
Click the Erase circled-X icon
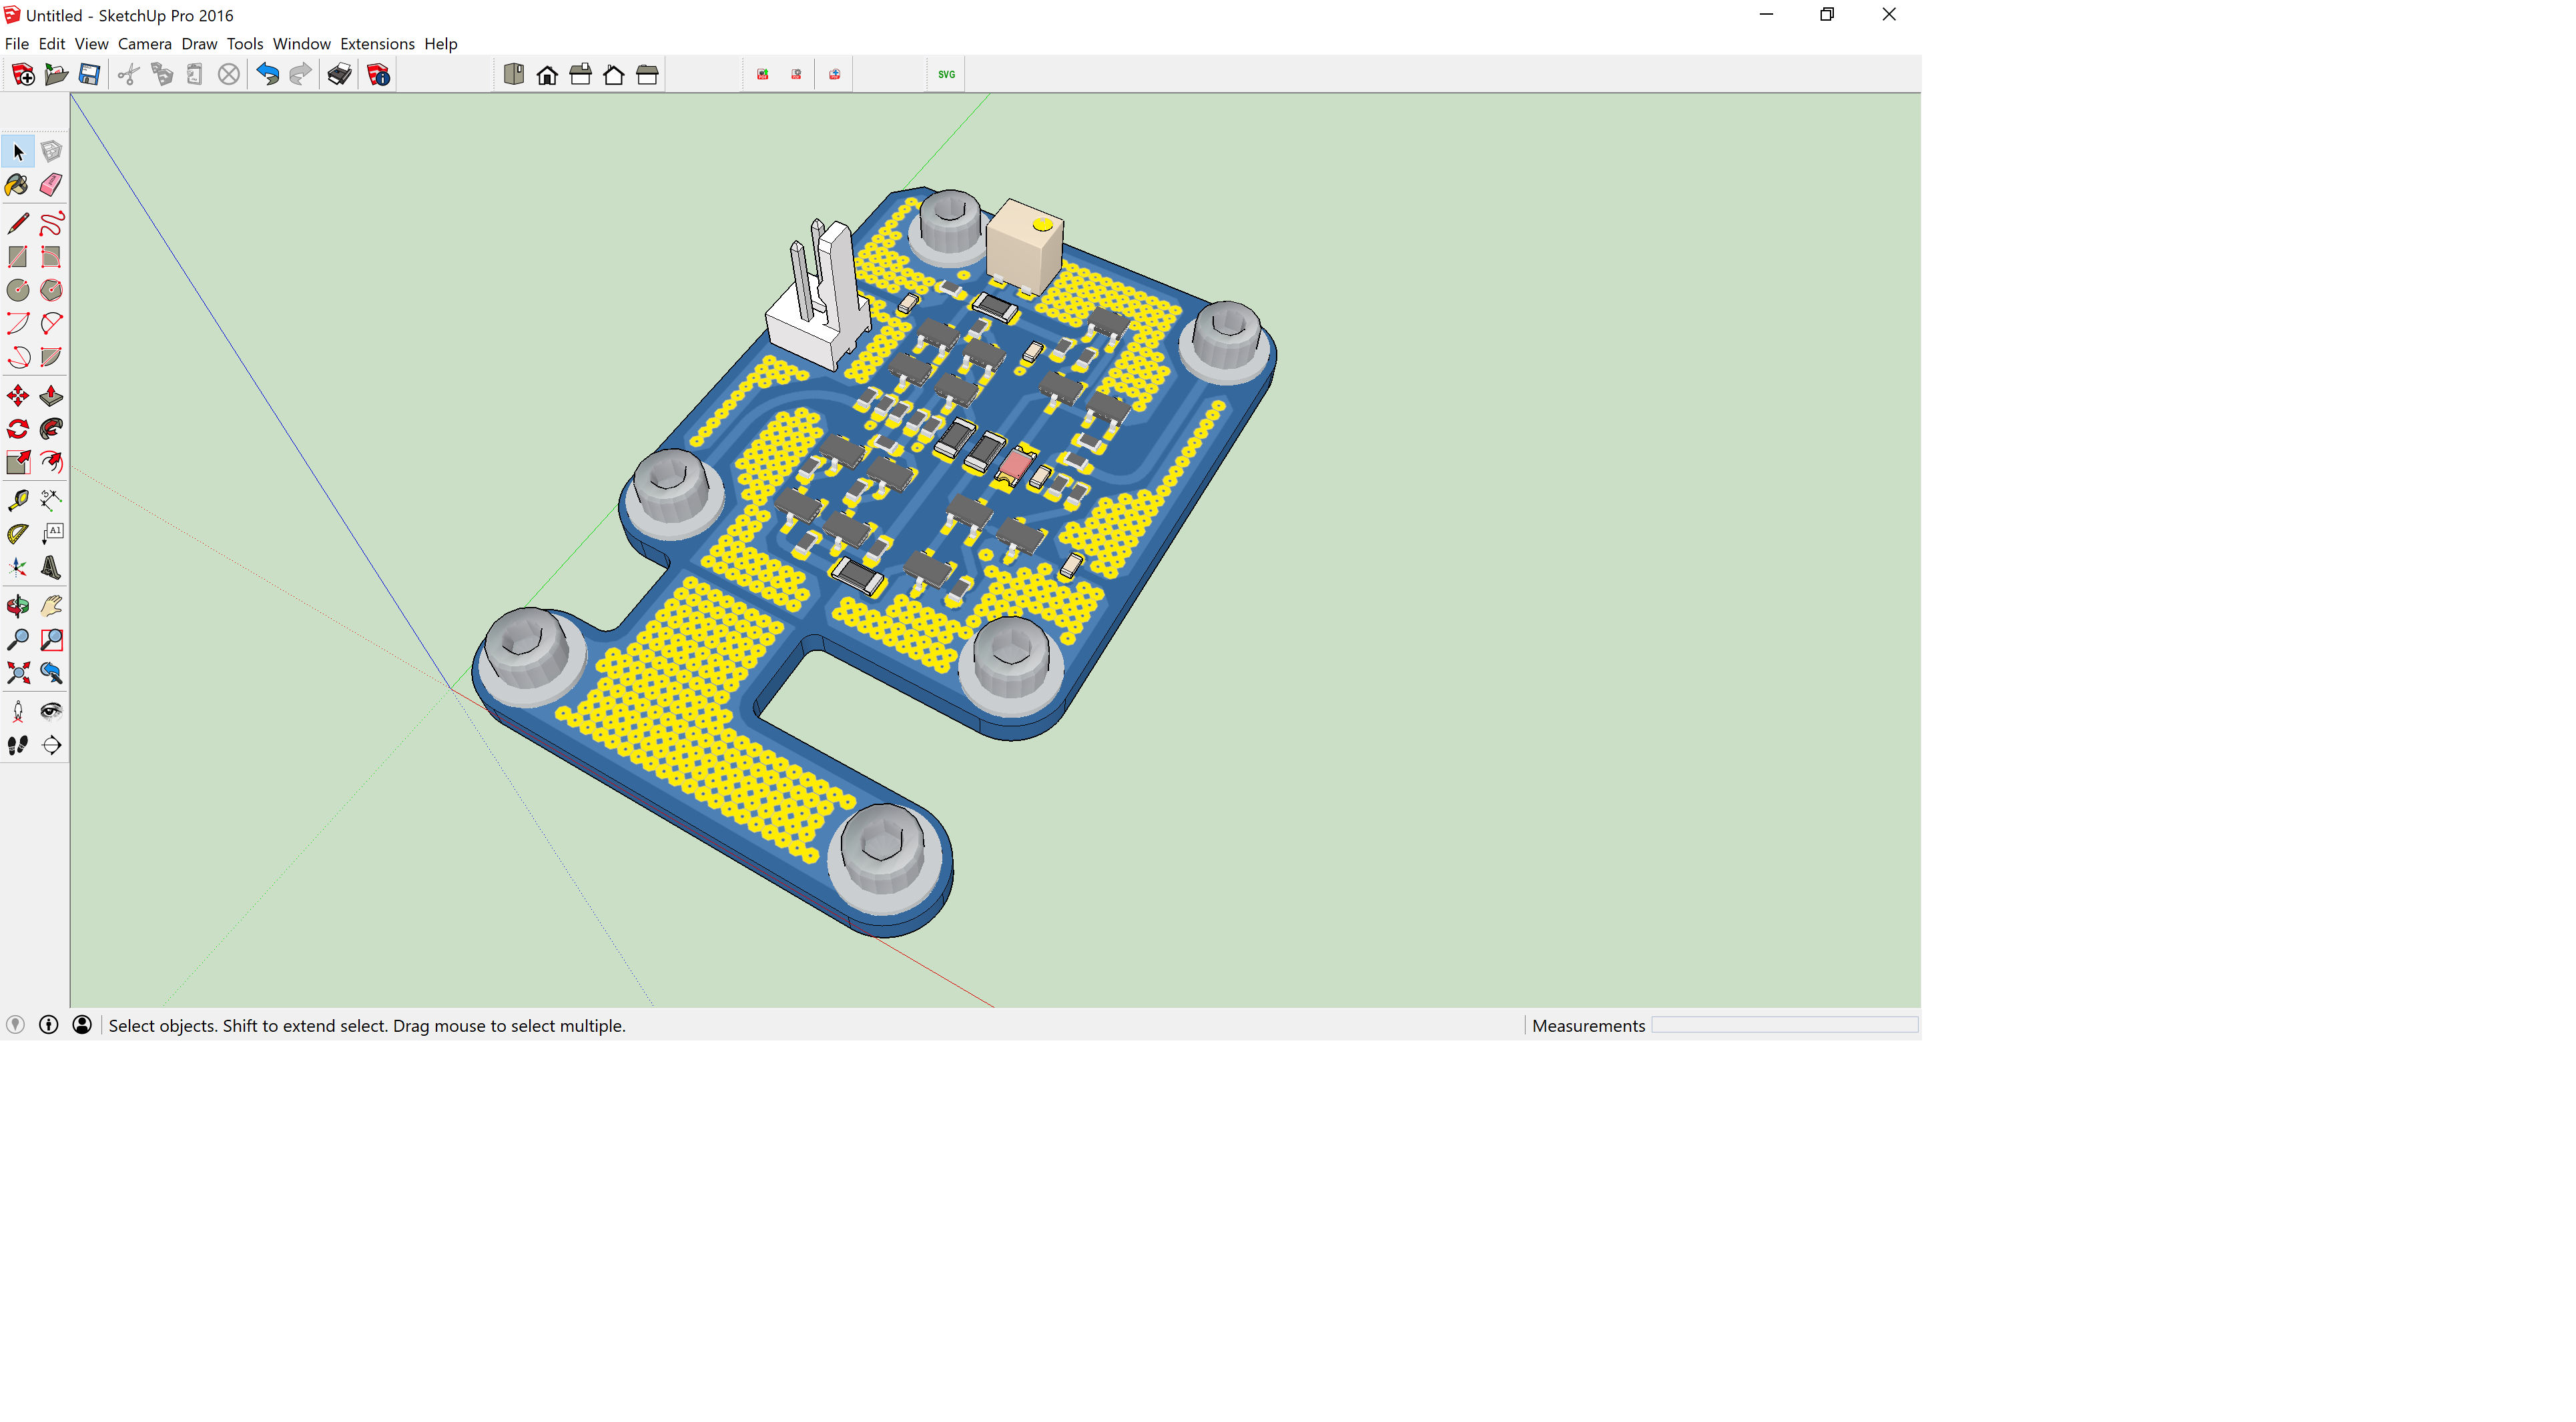pyautogui.click(x=229, y=75)
